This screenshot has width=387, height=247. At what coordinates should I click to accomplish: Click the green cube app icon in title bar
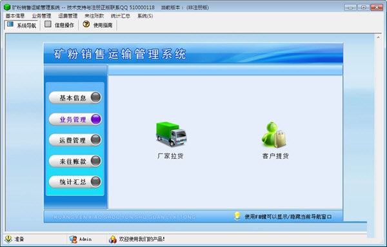pos(7,7)
